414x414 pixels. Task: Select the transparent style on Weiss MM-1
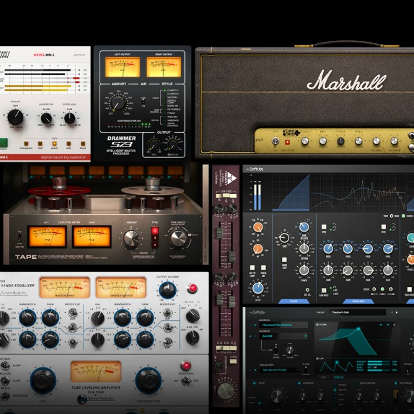pos(26,144)
